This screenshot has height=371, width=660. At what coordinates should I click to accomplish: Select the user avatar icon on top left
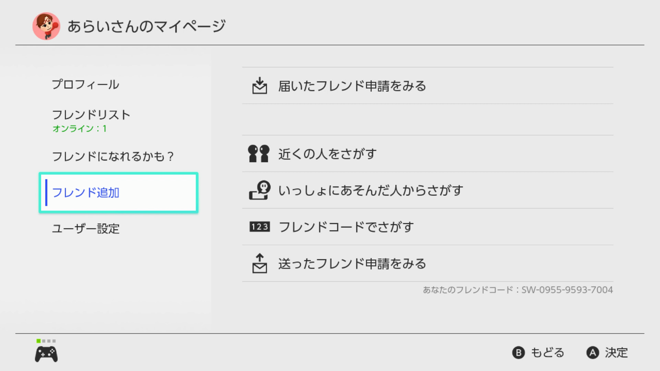(45, 26)
